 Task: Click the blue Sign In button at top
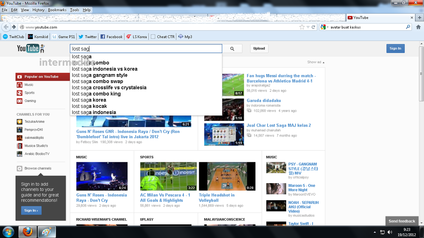pos(395,49)
